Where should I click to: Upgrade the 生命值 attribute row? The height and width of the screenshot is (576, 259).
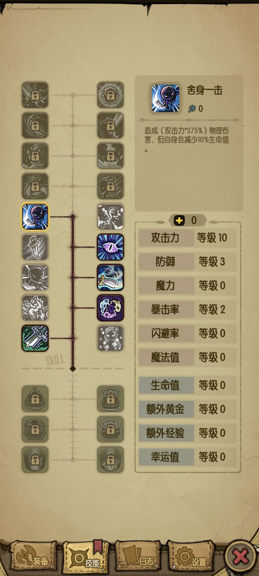[x=188, y=385]
